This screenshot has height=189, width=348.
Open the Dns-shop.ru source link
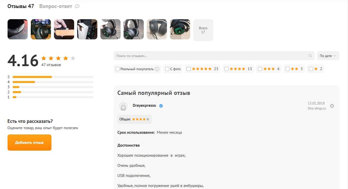(317, 109)
